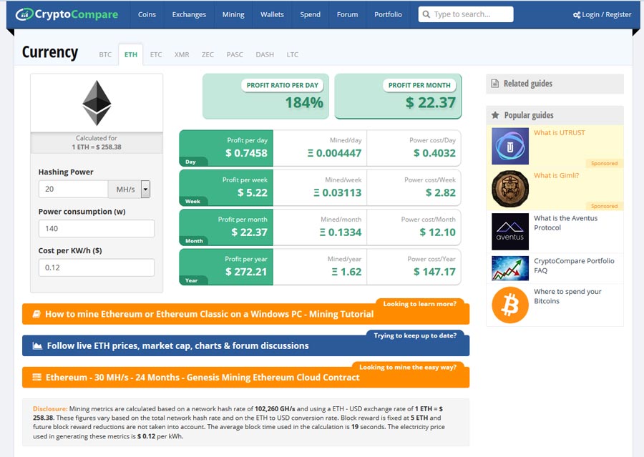Switch to the DASH currency tab
The height and width of the screenshot is (457, 644).
pyautogui.click(x=265, y=54)
